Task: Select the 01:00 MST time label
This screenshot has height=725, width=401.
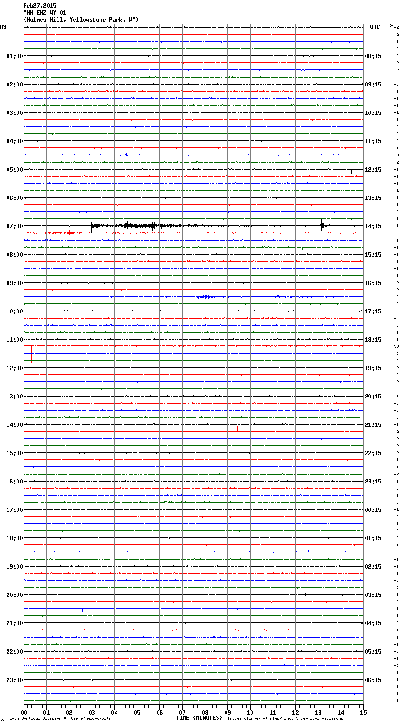Action: (15, 56)
